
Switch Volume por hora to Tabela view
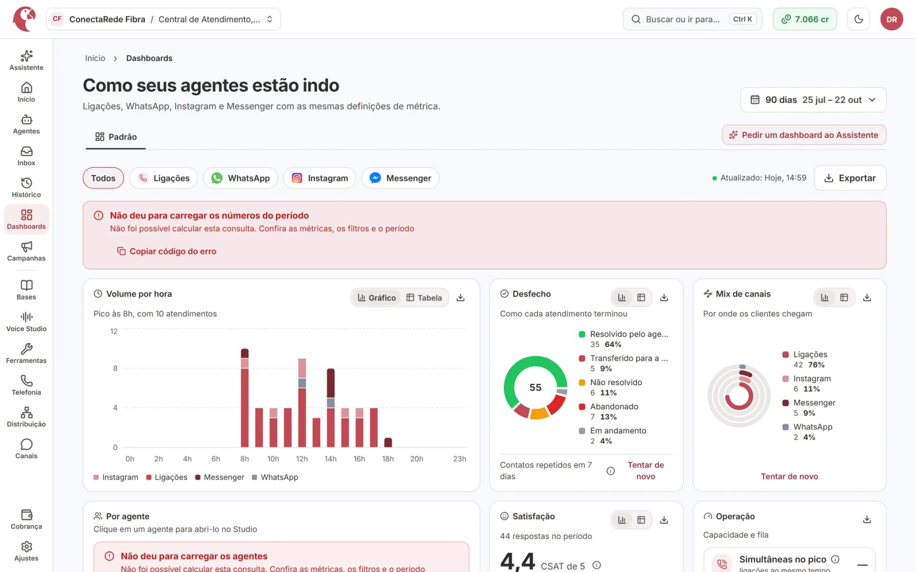(x=424, y=297)
